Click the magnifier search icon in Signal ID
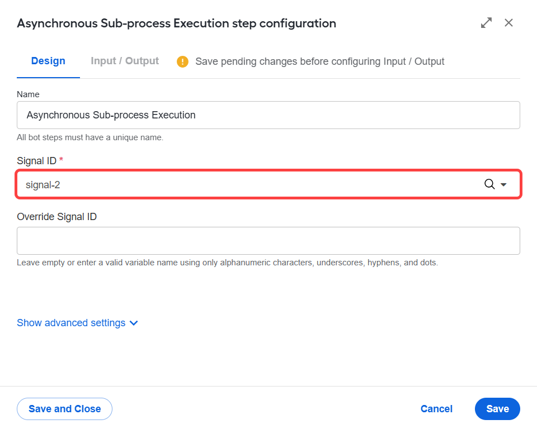 (x=489, y=184)
